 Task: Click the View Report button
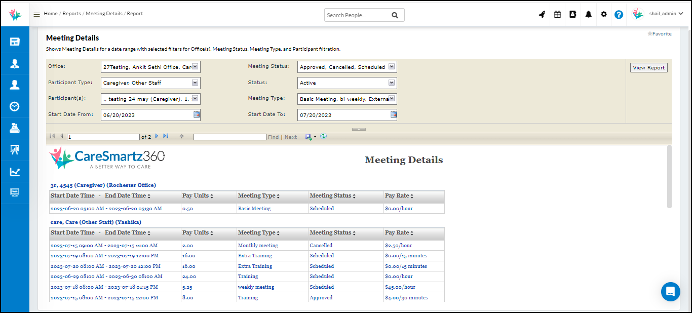click(648, 68)
